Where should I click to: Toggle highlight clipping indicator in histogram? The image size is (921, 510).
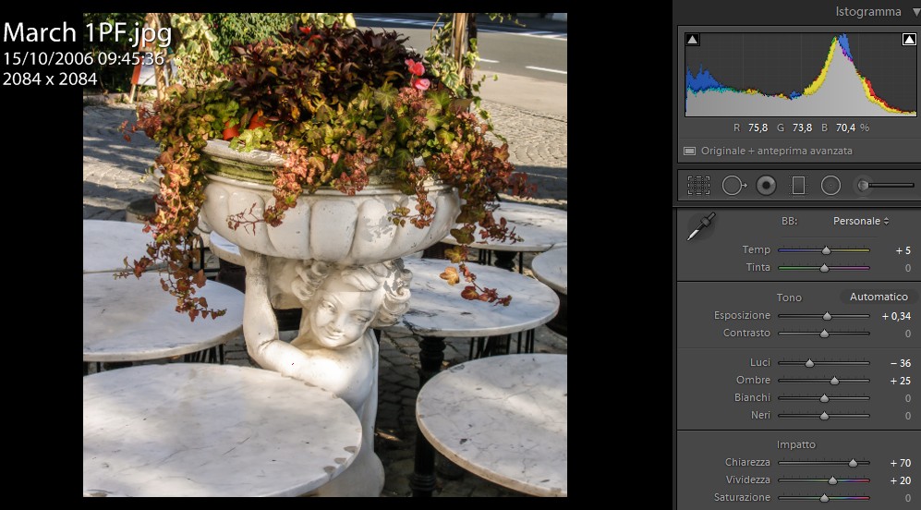pos(908,39)
